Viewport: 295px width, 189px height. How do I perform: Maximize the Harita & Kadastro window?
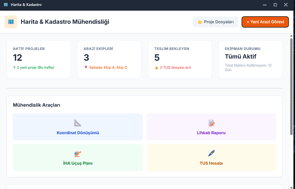click(x=275, y=5)
